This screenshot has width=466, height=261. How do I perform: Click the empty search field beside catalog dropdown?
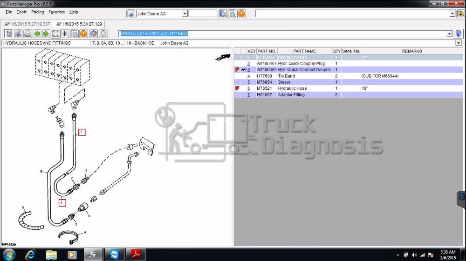(203, 13)
